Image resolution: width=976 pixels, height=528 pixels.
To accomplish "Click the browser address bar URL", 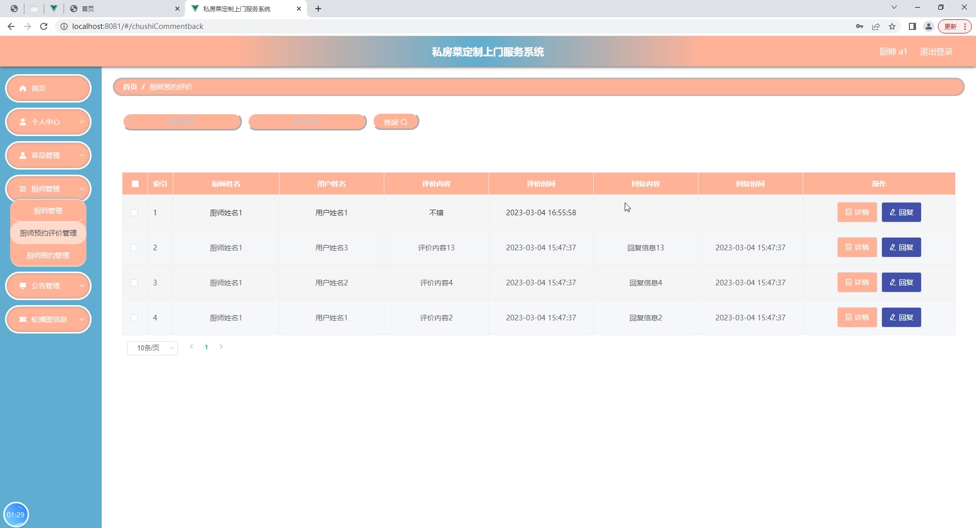I will (138, 26).
